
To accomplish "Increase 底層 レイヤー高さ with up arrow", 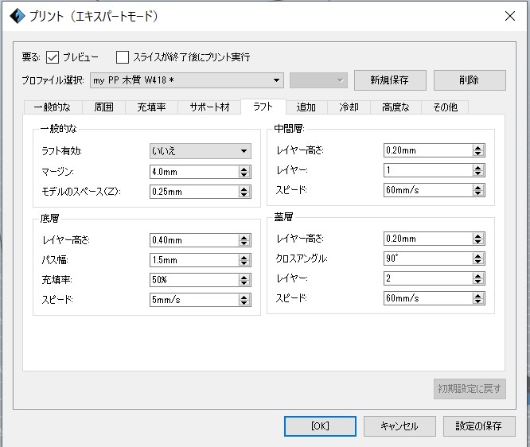I will coord(244,237).
